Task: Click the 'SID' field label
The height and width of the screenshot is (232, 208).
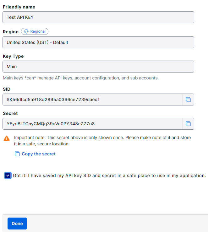Action: (7, 89)
